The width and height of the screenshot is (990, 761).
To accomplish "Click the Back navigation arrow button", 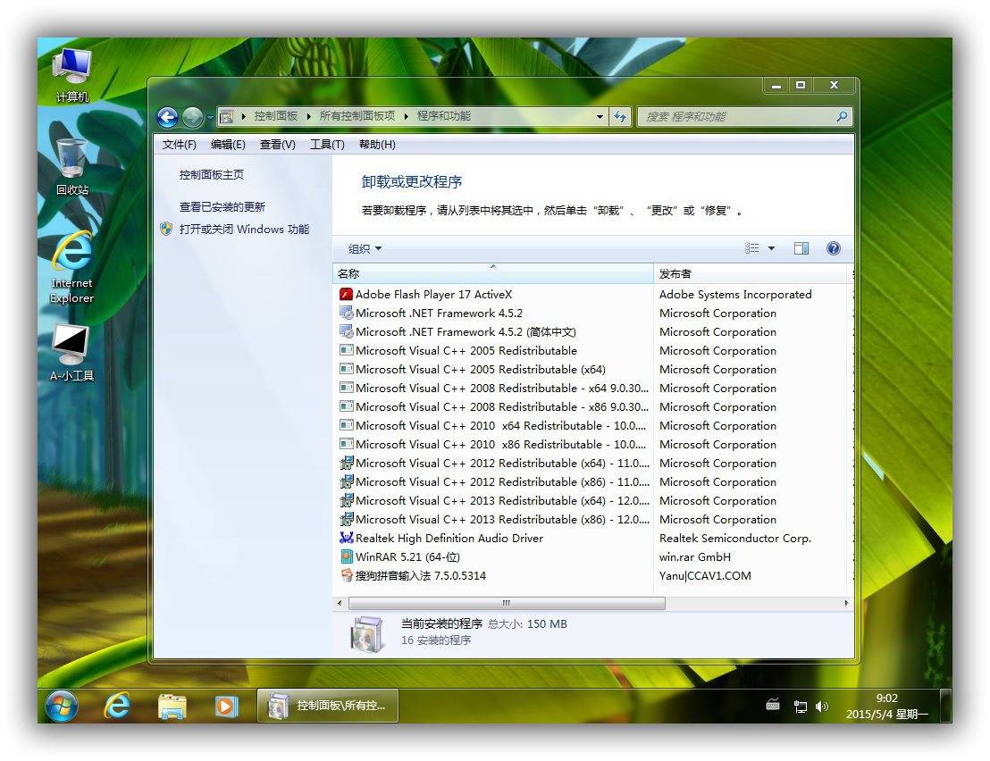I will [x=167, y=117].
